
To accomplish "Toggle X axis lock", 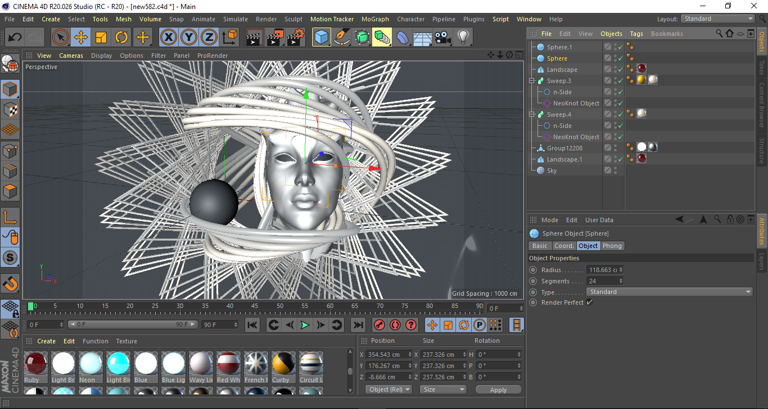I will pos(169,38).
